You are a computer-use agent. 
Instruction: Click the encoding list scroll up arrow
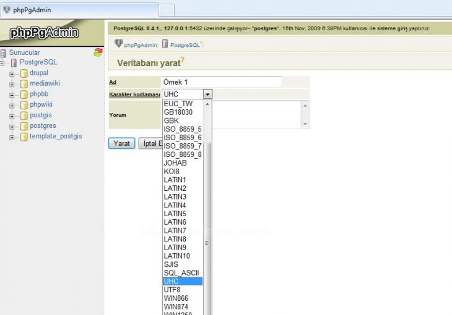[x=207, y=104]
